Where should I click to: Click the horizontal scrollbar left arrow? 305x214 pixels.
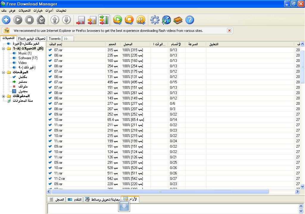pyautogui.click(x=49, y=192)
